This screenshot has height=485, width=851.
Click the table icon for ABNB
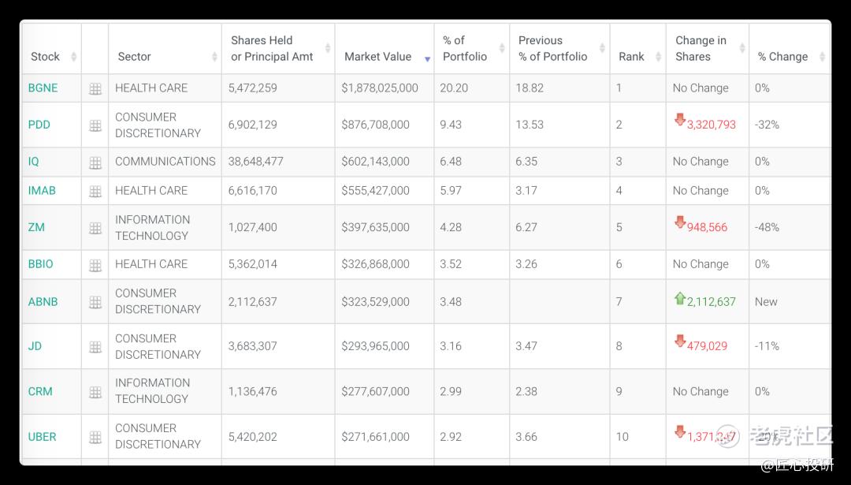point(95,302)
